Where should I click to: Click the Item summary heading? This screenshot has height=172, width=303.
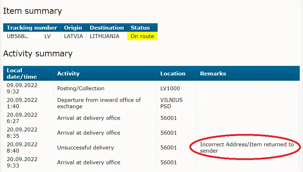[32, 11]
